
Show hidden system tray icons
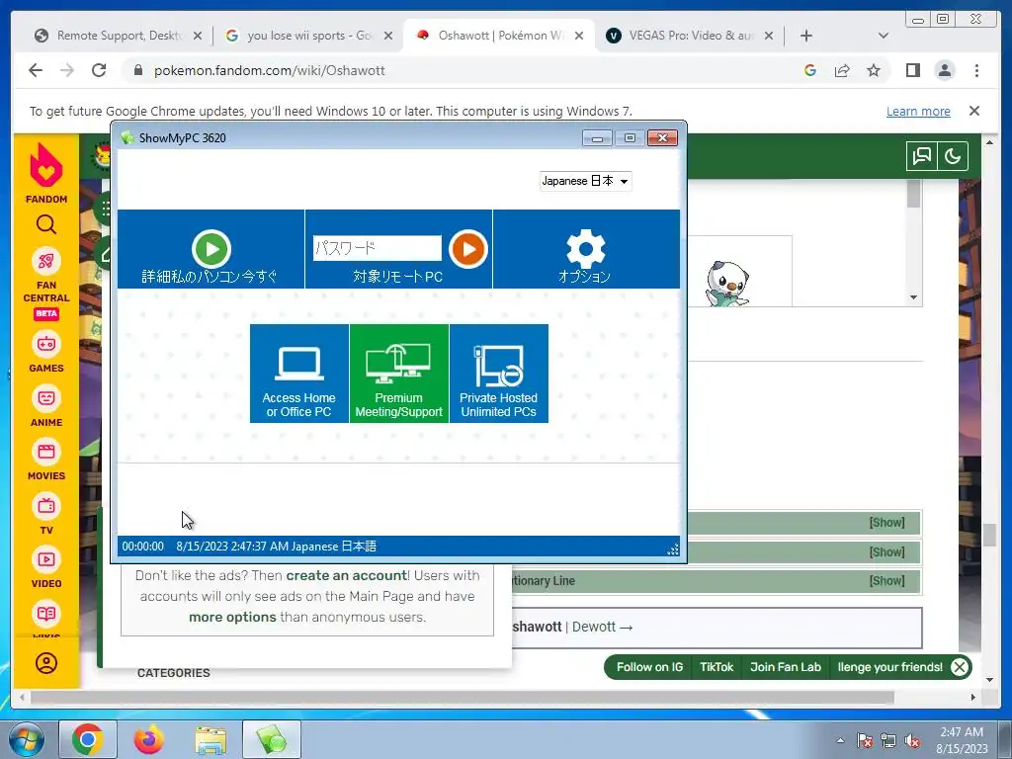pyautogui.click(x=840, y=740)
